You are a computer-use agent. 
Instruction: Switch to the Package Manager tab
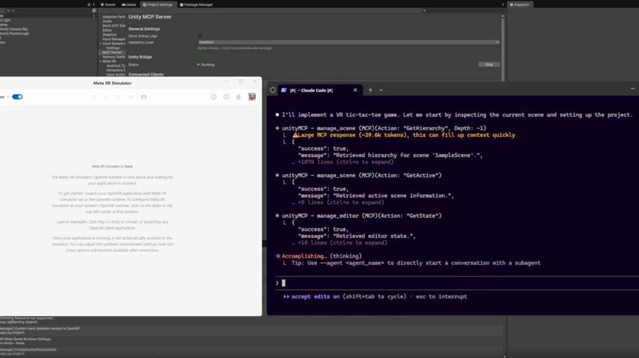point(196,5)
